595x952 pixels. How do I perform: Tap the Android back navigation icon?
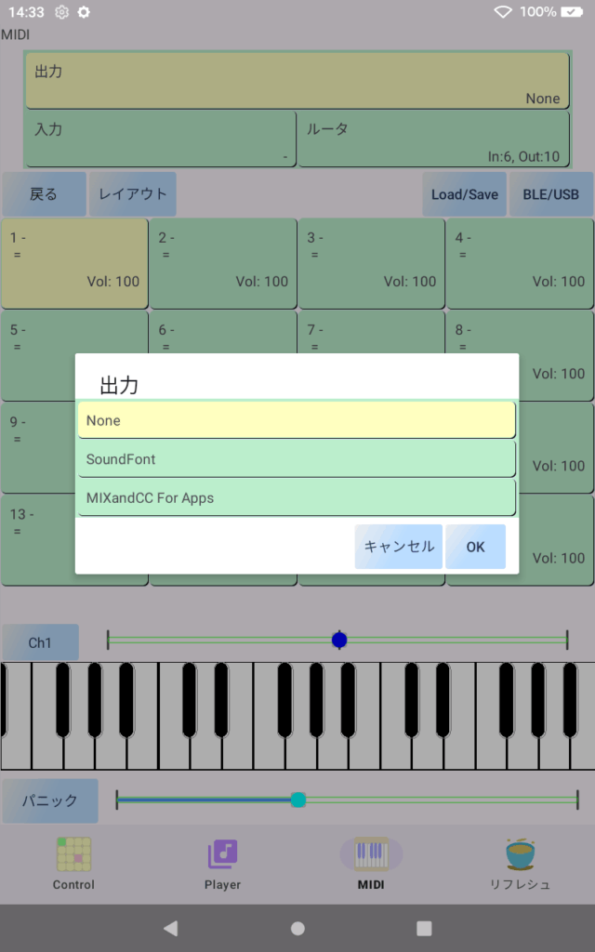(171, 928)
